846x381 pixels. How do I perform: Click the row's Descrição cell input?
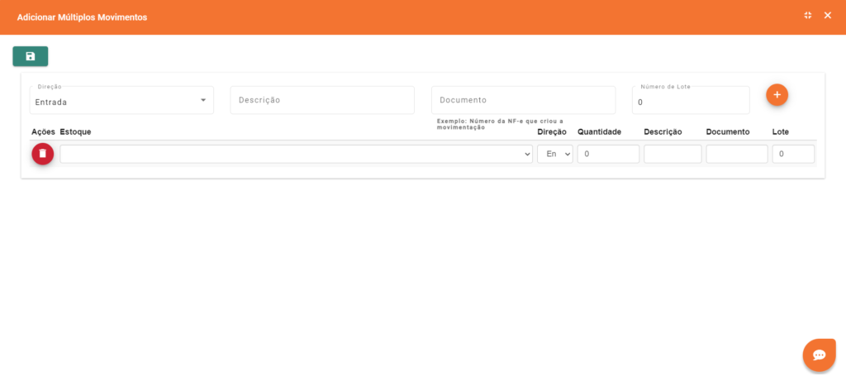point(673,154)
